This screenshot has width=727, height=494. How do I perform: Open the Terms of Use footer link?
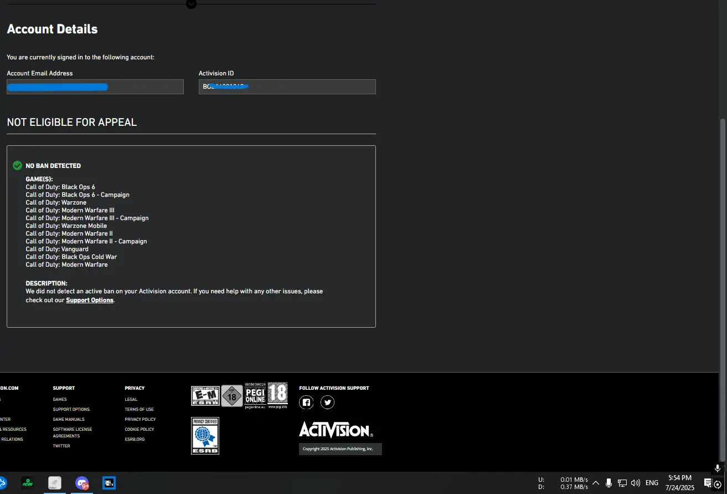[139, 409]
